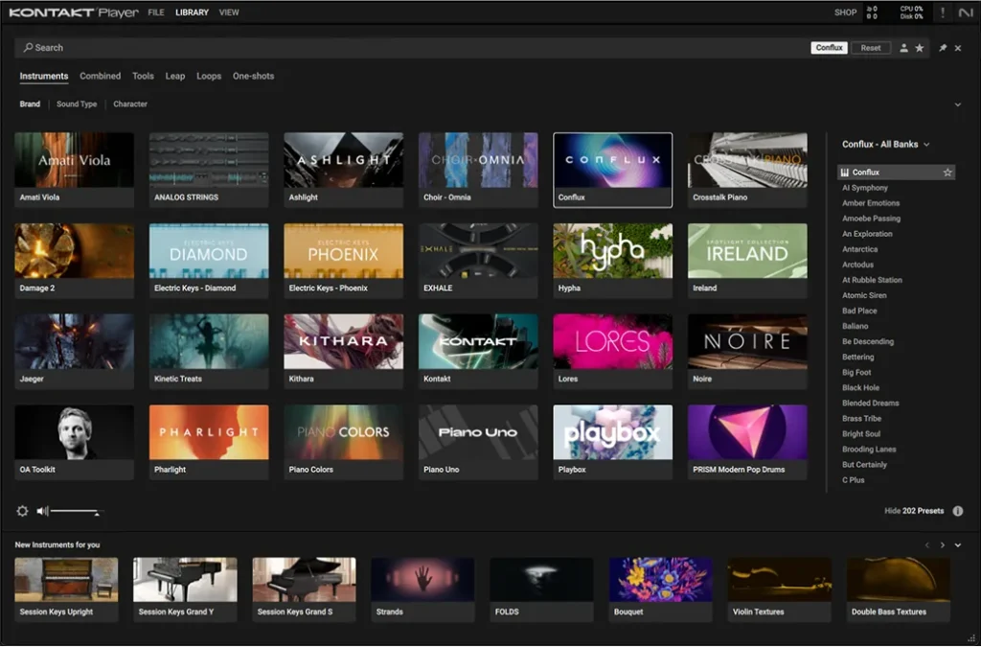981x647 pixels.
Task: Select the Jaeger library tile
Action: [74, 352]
